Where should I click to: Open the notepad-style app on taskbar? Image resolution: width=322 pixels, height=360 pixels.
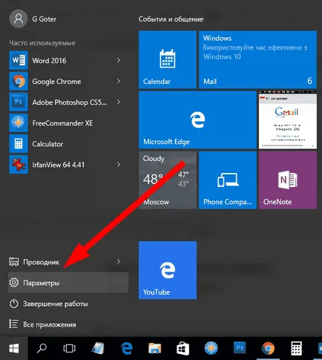(x=98, y=348)
